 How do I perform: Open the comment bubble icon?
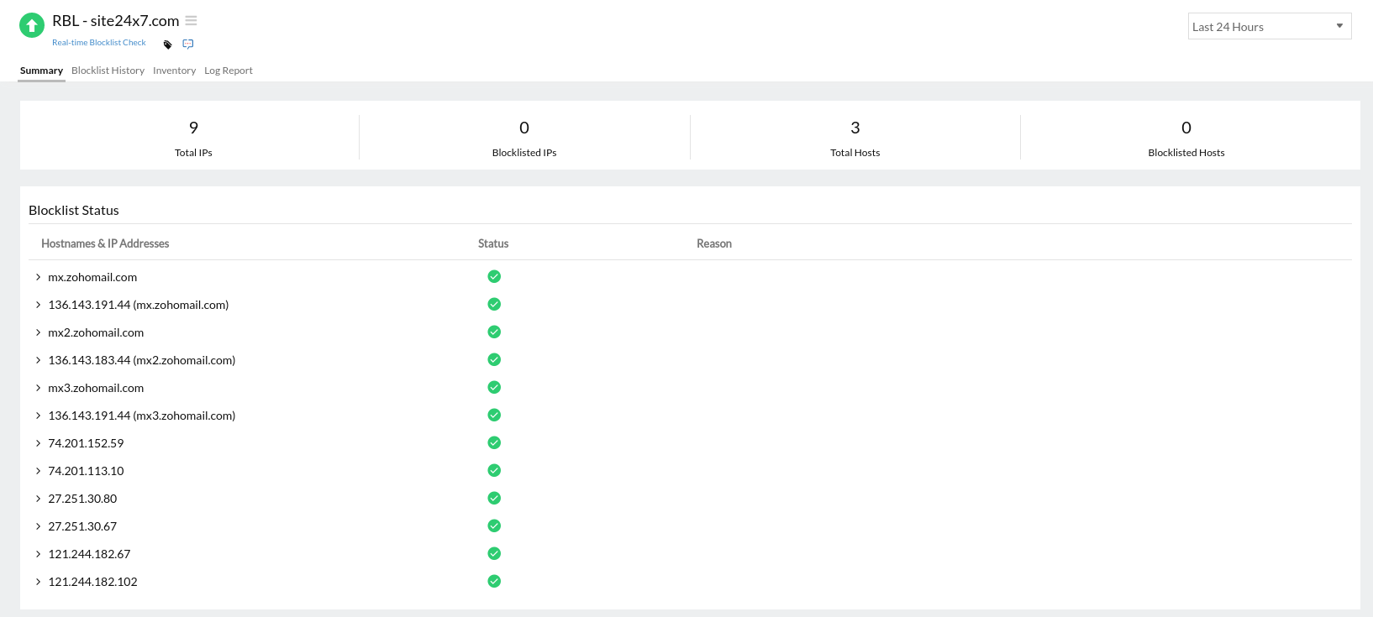pyautogui.click(x=188, y=44)
